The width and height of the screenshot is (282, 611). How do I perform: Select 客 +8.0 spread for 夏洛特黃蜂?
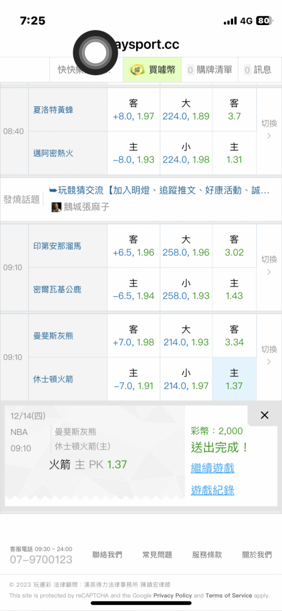point(134,109)
